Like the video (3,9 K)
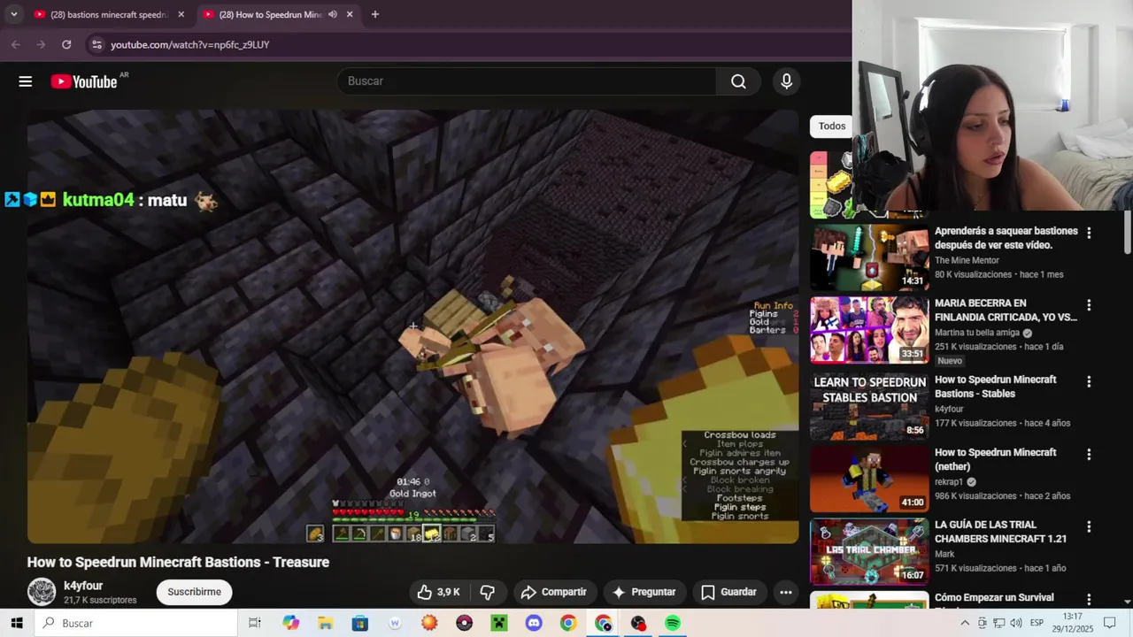Viewport: 1133px width, 637px height. (x=439, y=592)
